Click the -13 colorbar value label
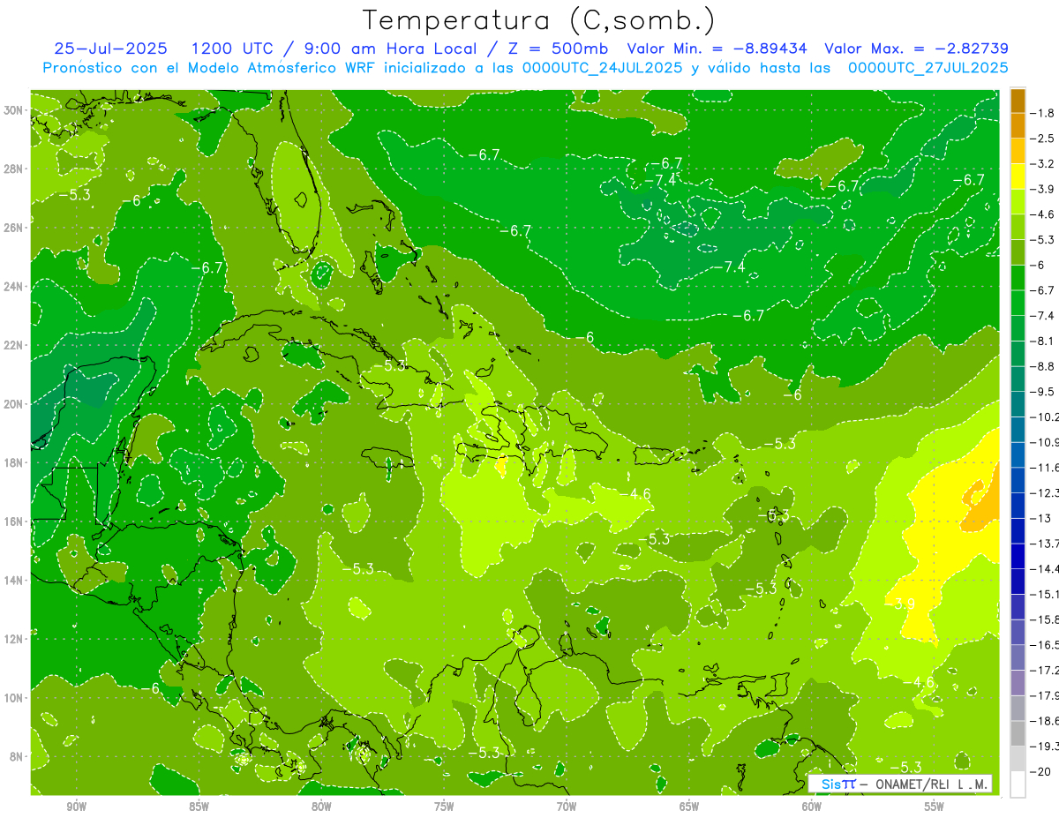The image size is (1059, 818). point(1040,518)
